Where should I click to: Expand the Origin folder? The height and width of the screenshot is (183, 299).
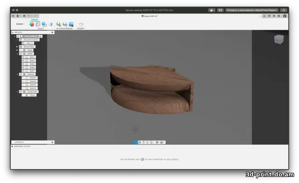click(17, 50)
